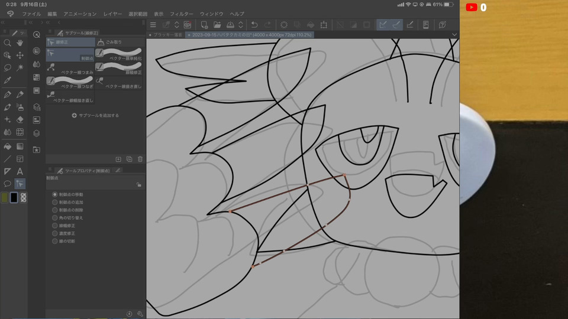Open Clip Studio spiral icon

point(188,25)
